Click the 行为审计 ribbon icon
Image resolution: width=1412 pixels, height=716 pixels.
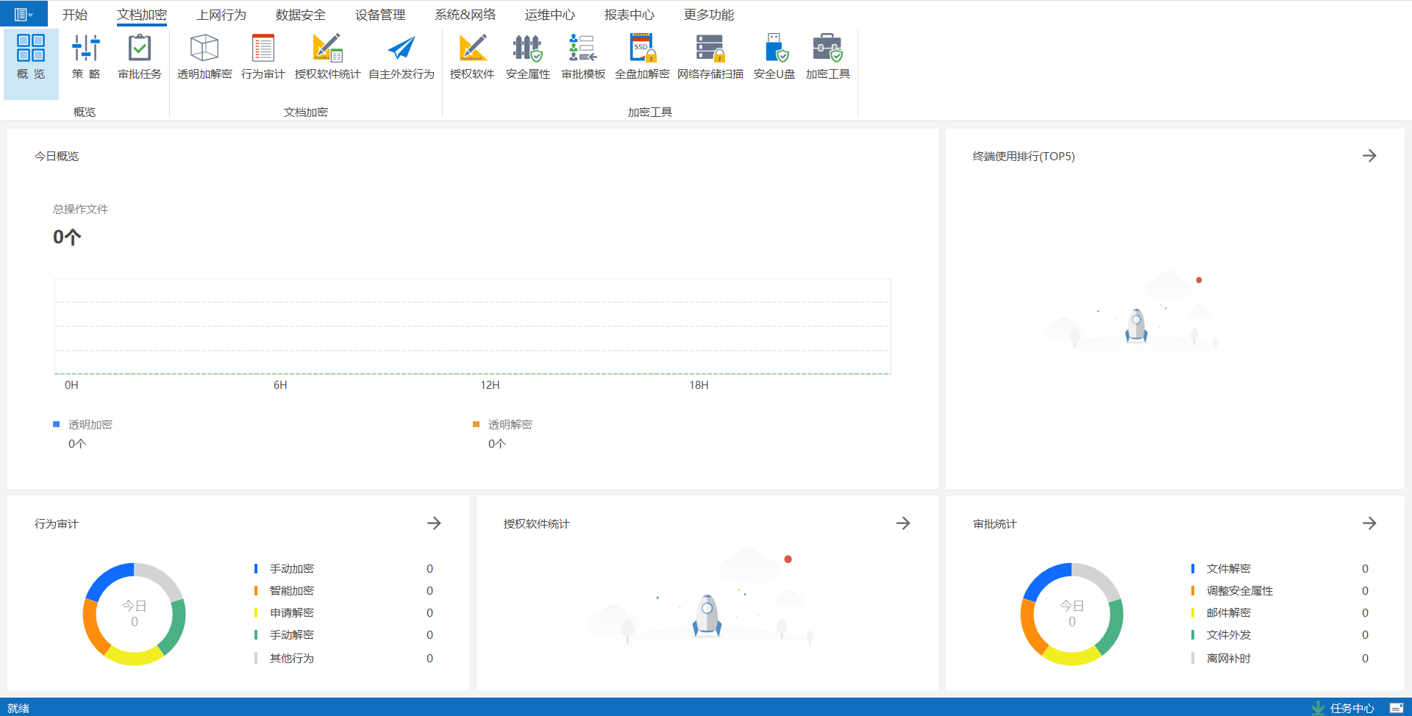[x=263, y=57]
